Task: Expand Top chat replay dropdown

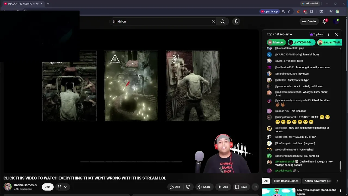Action: 279,34
